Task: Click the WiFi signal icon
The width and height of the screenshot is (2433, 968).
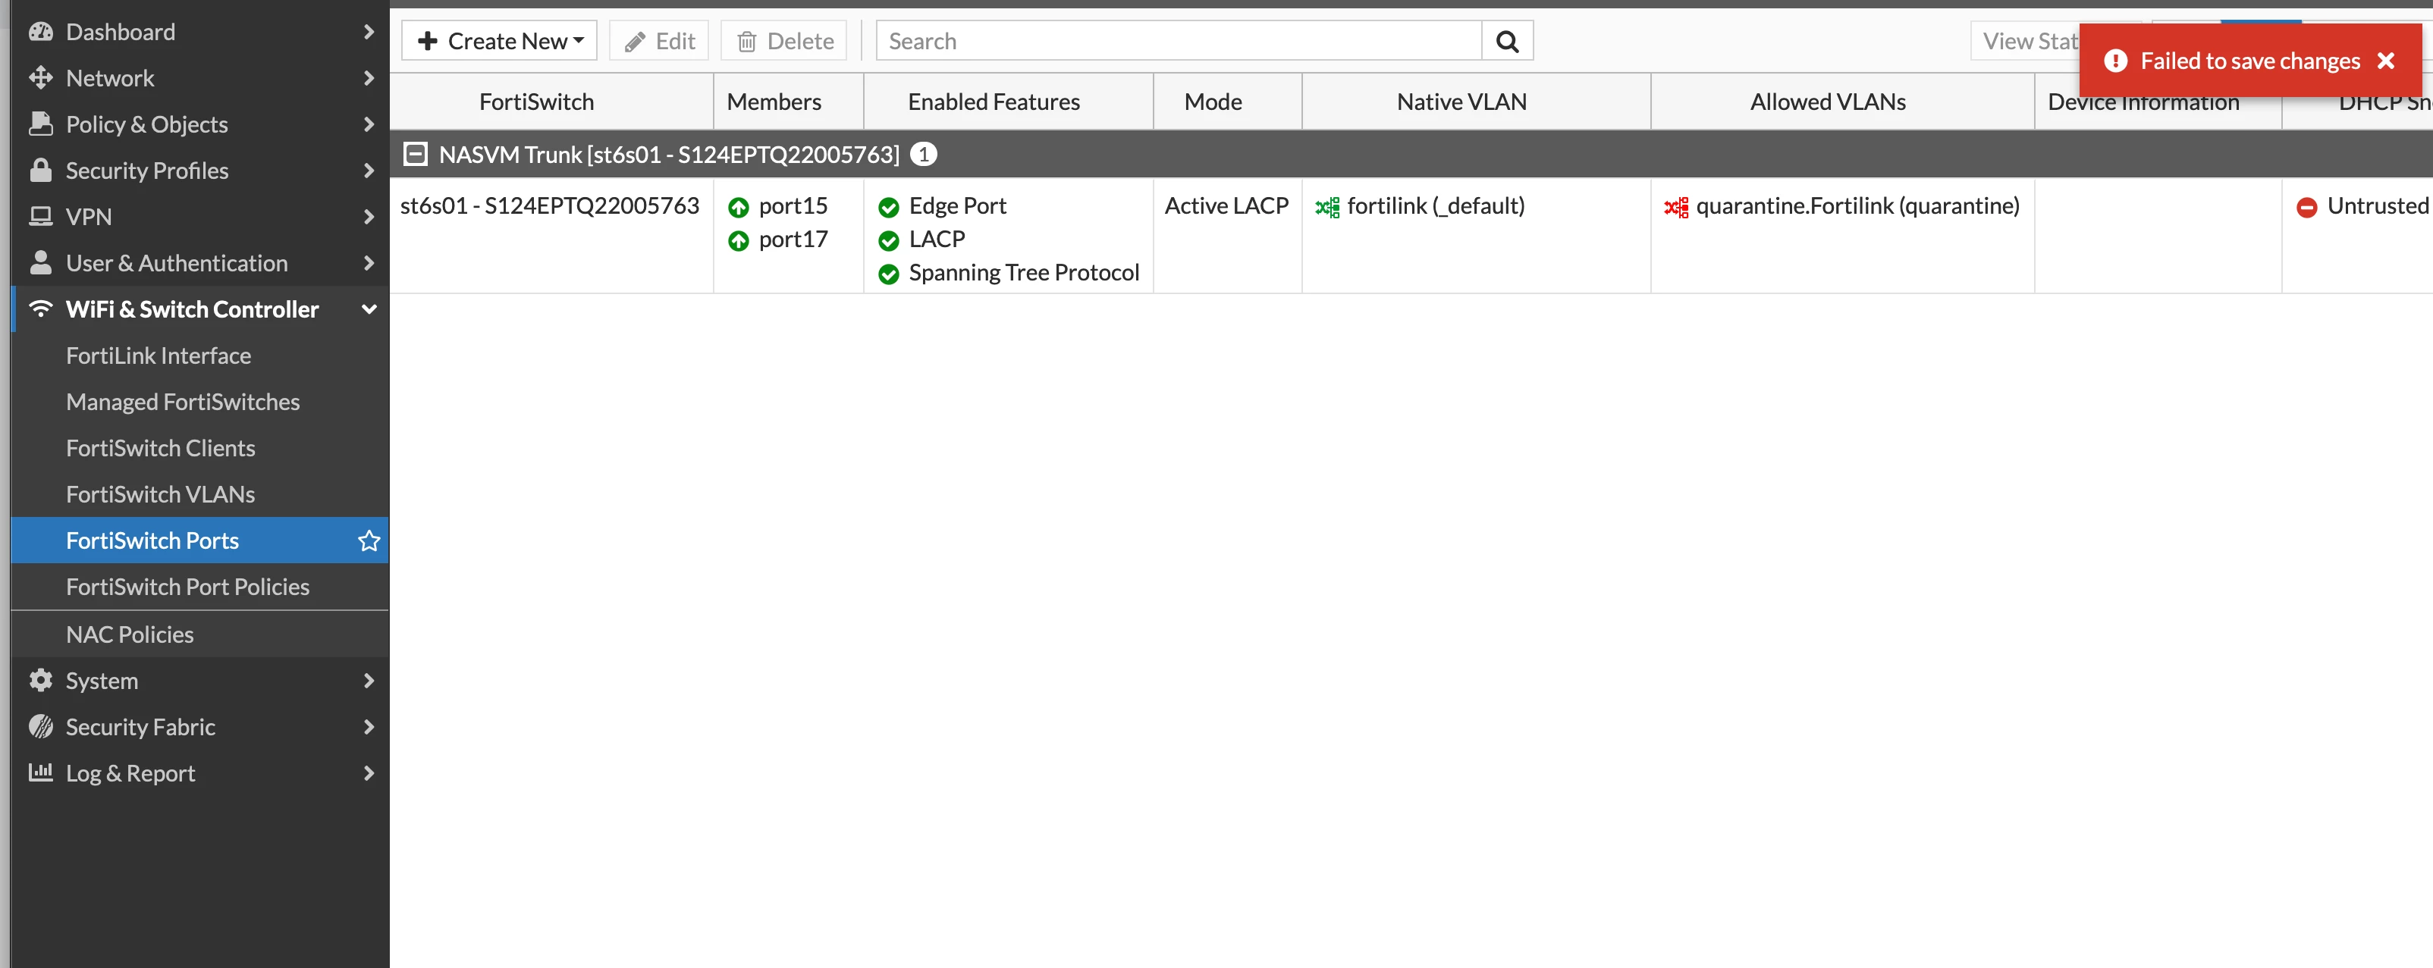Action: tap(41, 309)
